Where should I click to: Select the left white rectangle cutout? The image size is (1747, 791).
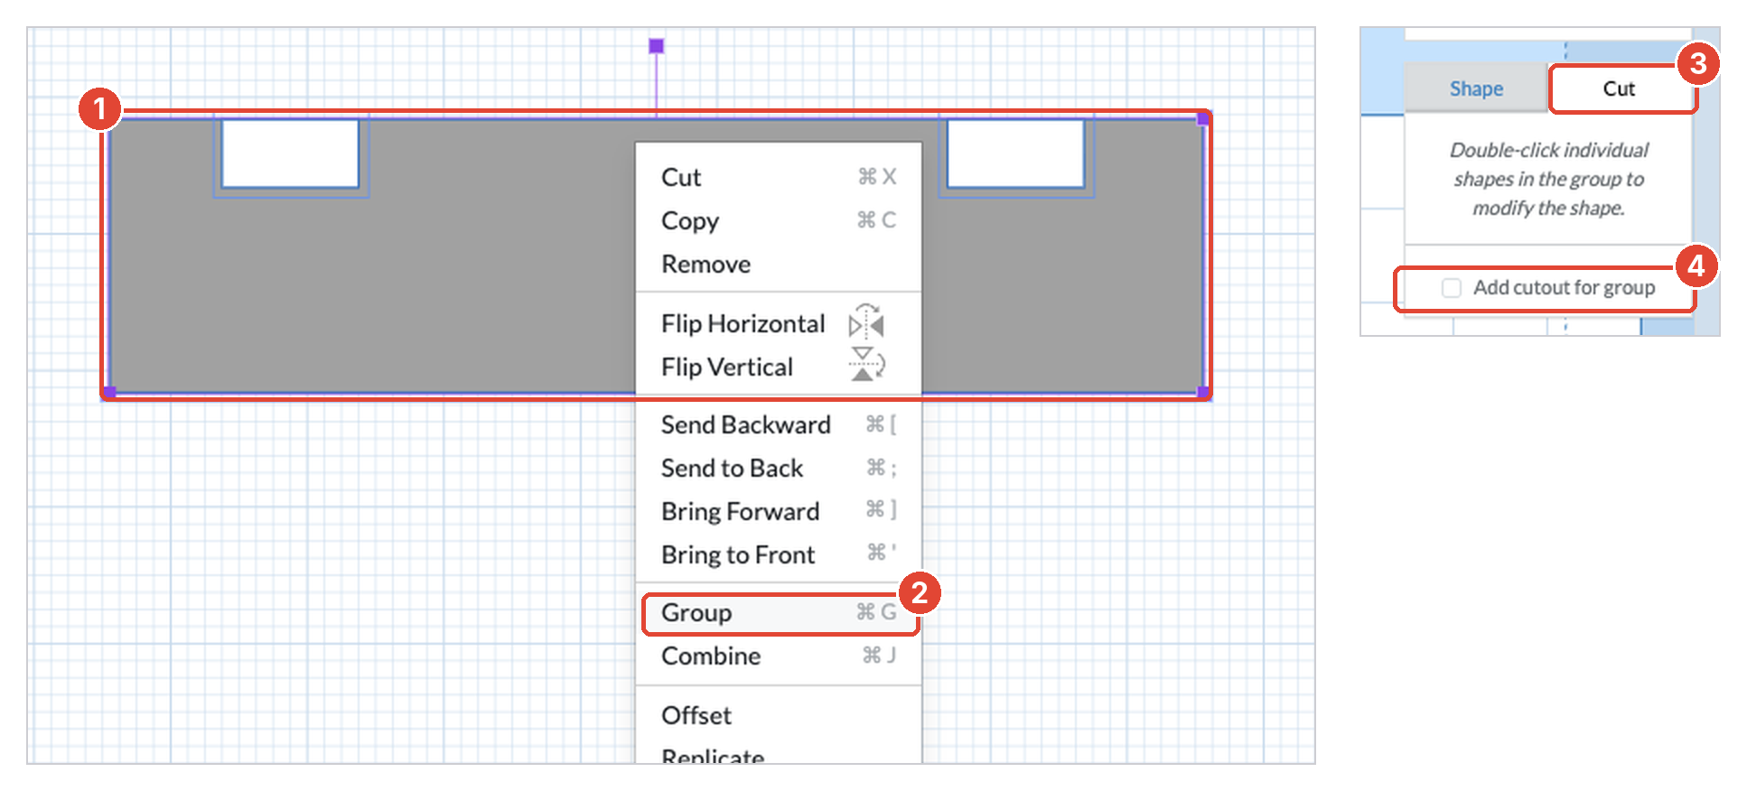pyautogui.click(x=290, y=154)
